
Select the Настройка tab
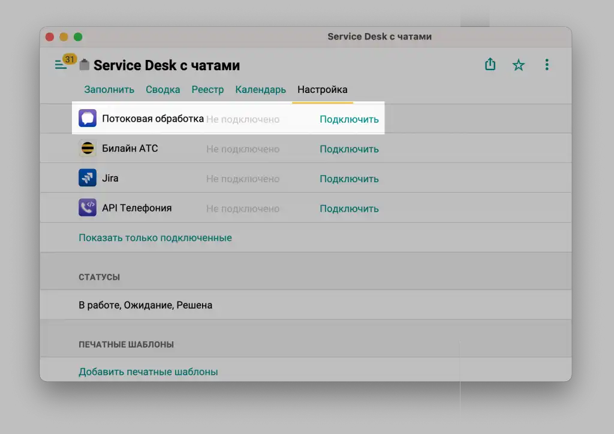[322, 90]
